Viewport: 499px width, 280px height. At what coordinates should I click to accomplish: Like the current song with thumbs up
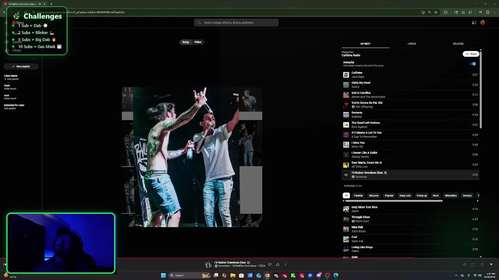click(278, 264)
